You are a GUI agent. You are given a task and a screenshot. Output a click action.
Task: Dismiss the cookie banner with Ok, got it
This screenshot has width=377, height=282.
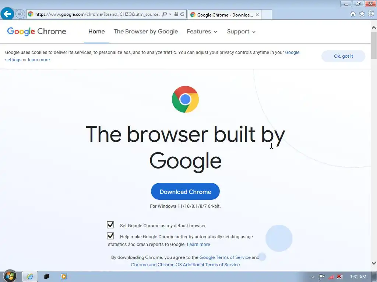click(x=343, y=56)
